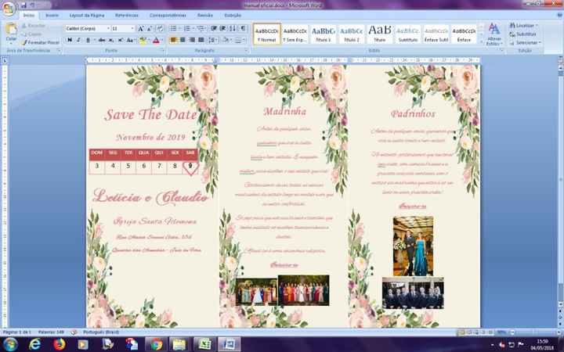Viewport: 564px width, 352px height.
Task: Decrease paragraph indent
Action: click(x=214, y=28)
